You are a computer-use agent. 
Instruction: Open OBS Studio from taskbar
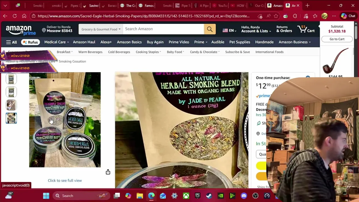(x=255, y=196)
